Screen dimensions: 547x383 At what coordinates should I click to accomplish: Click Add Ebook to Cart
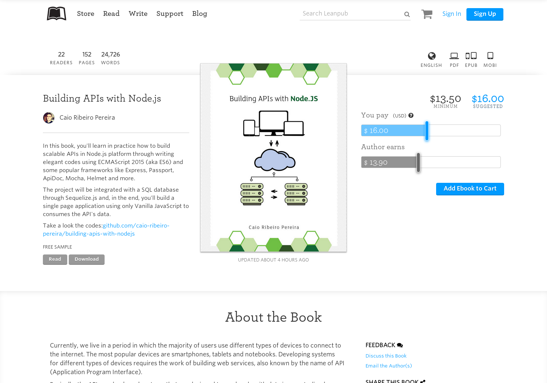coord(470,189)
